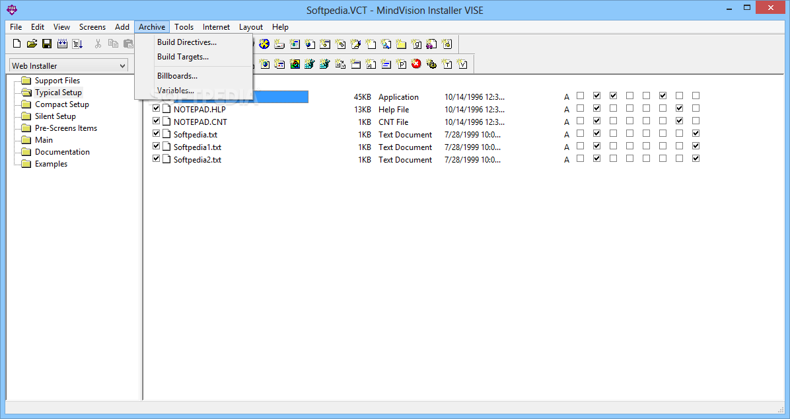Click the purple figure page icon
The image size is (790, 419).
click(431, 44)
